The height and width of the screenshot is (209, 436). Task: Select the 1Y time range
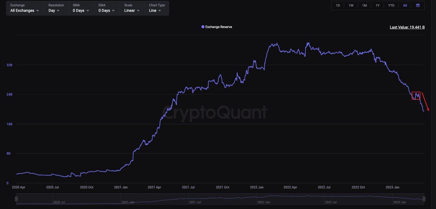click(378, 5)
